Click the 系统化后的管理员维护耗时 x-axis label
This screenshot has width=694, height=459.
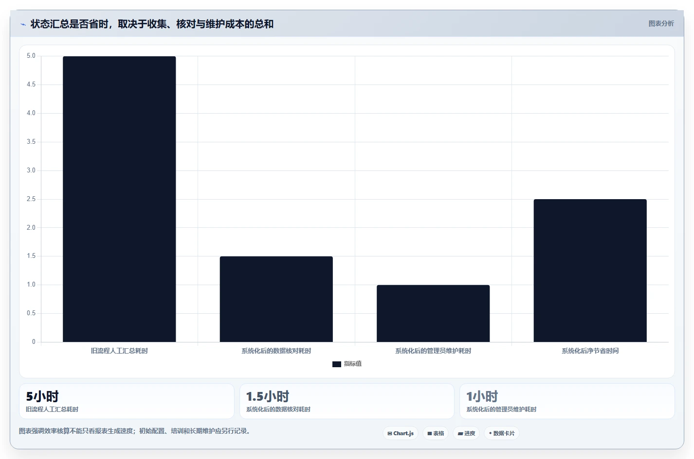(433, 351)
